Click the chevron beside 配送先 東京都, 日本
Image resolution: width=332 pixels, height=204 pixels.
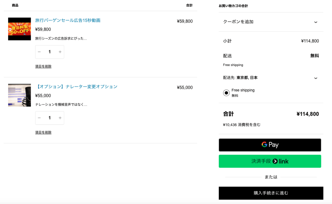coord(315,78)
